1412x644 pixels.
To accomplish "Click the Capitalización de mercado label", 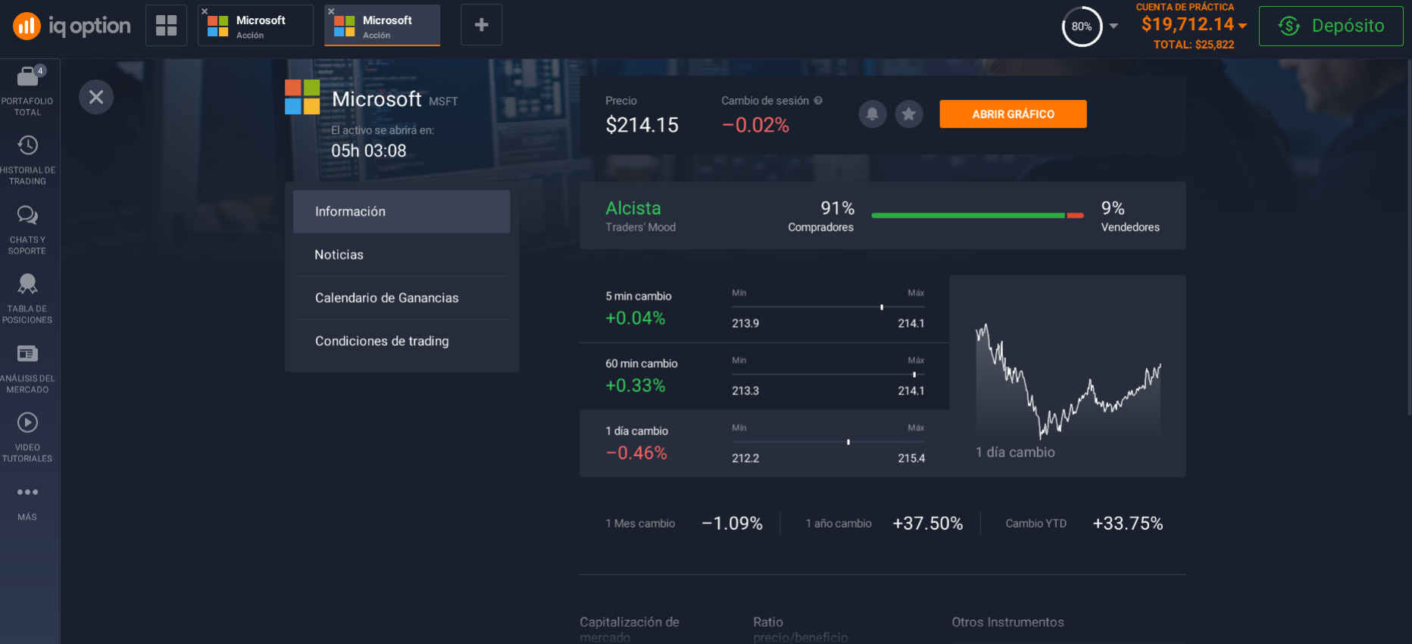I will click(629, 630).
